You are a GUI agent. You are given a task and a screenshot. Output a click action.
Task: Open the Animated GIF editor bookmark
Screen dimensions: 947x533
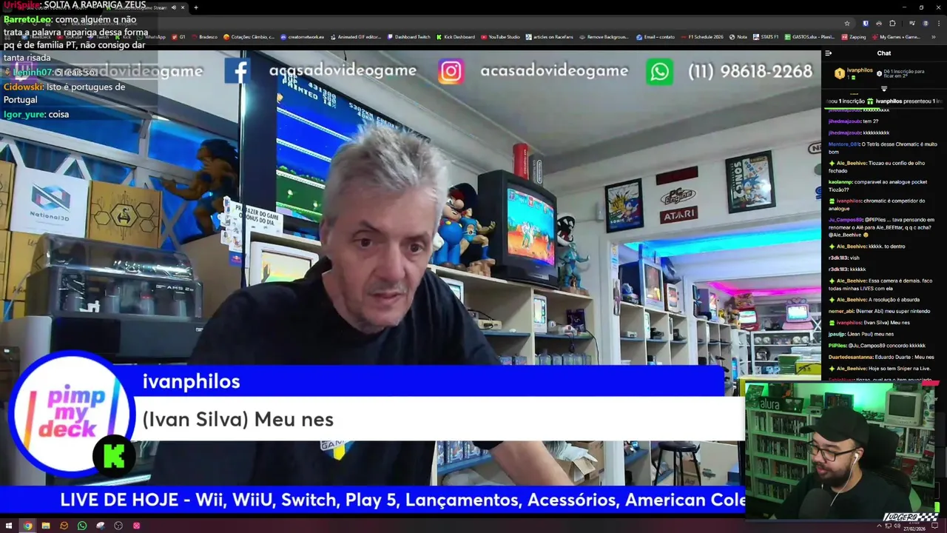[355, 37]
